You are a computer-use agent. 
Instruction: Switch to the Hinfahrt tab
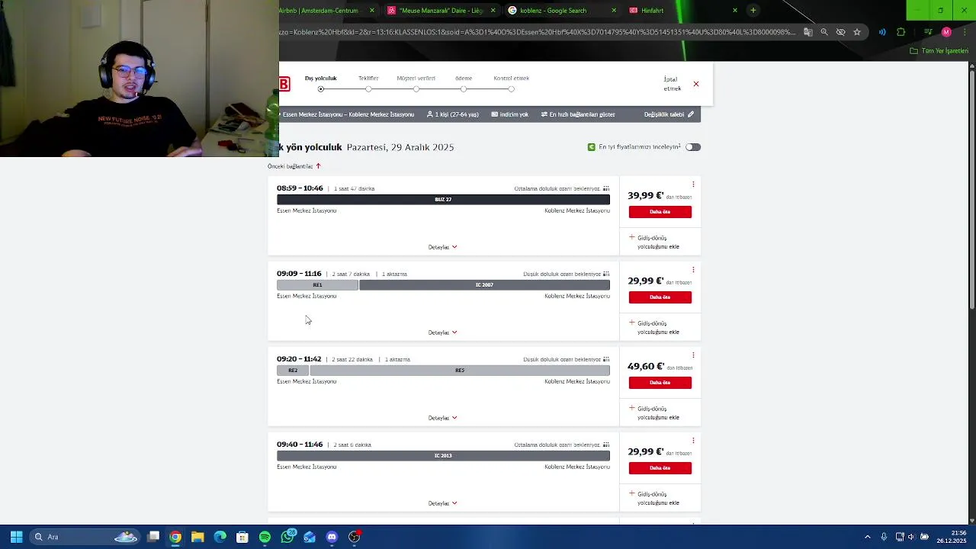click(683, 11)
